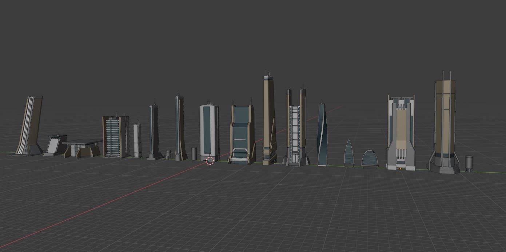
Task: Click the 3D cursor on the red axis
Action: pos(210,161)
